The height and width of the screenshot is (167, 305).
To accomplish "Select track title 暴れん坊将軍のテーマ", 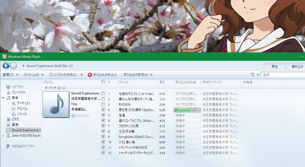I will 137,99.
